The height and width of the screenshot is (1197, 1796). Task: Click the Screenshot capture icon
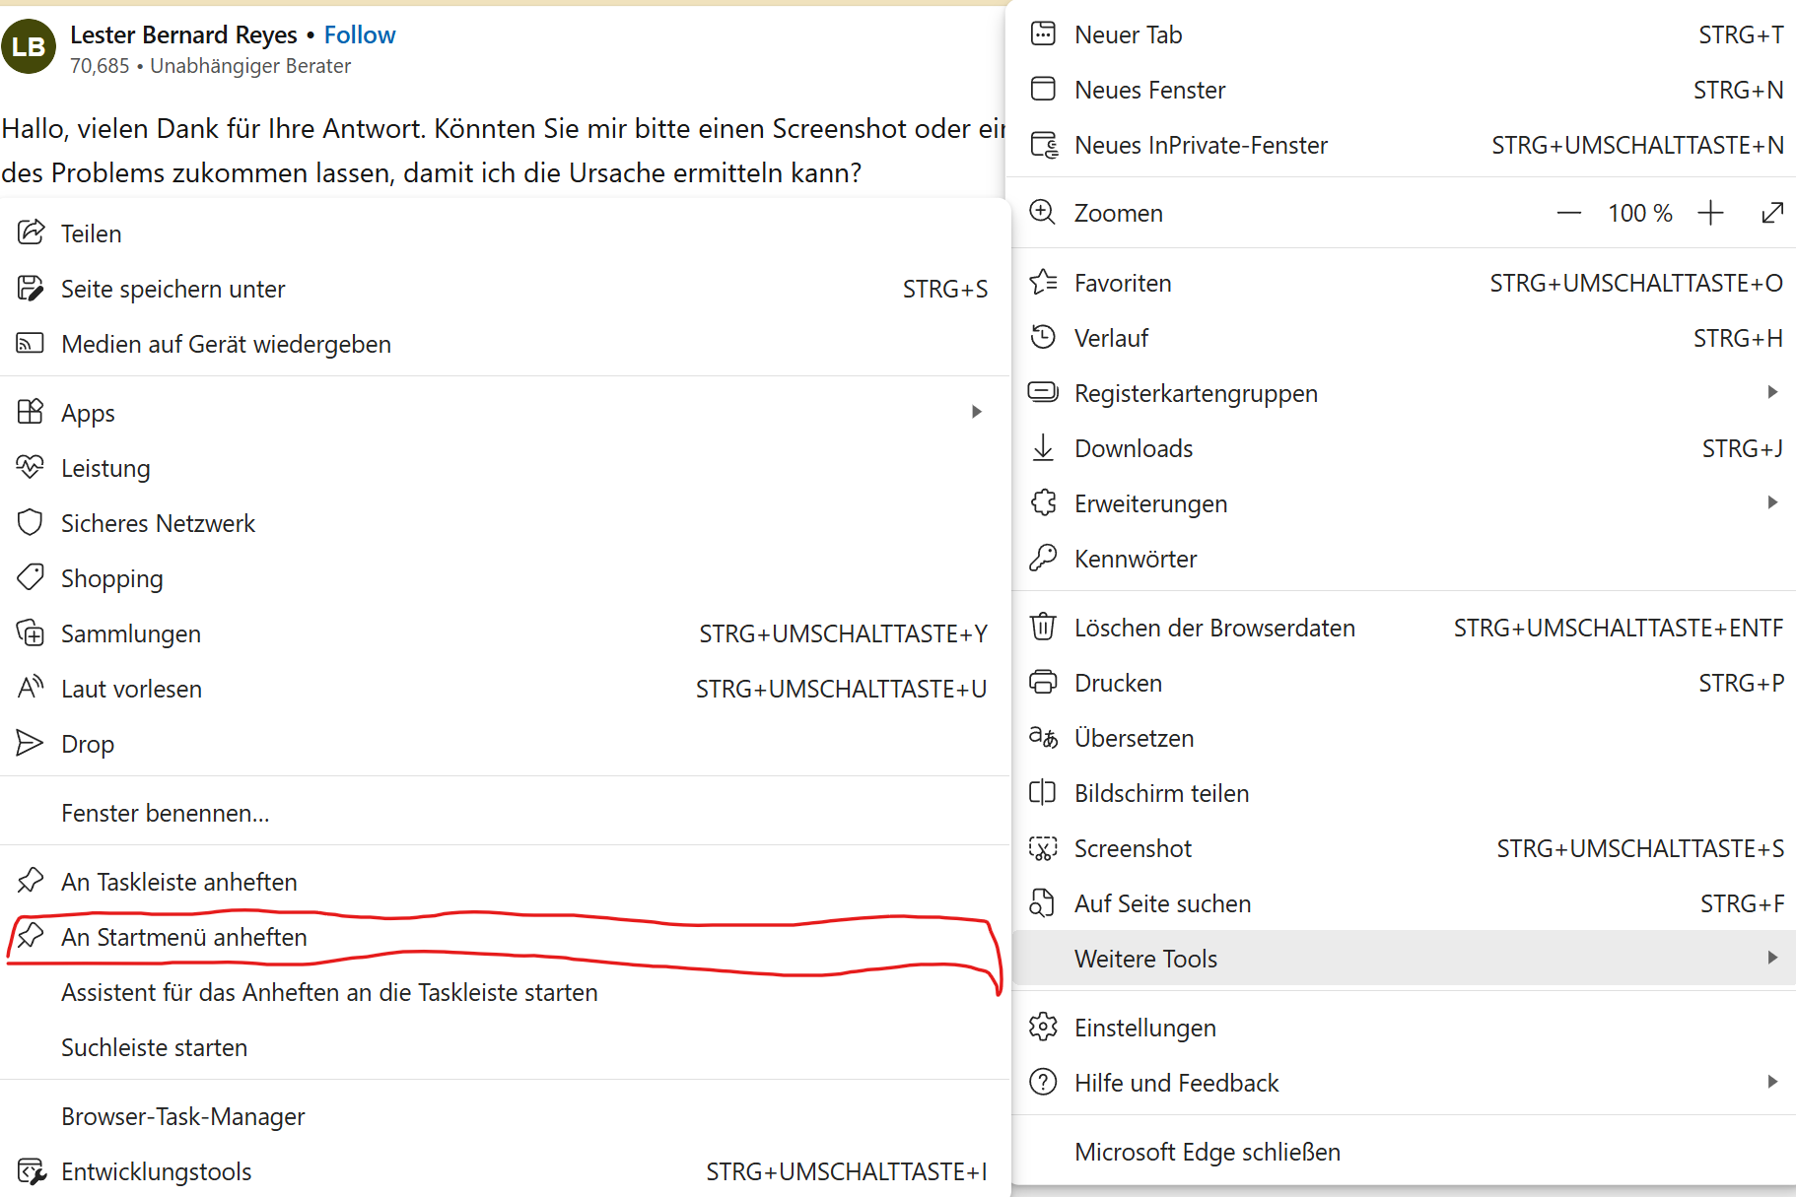[x=1043, y=848]
